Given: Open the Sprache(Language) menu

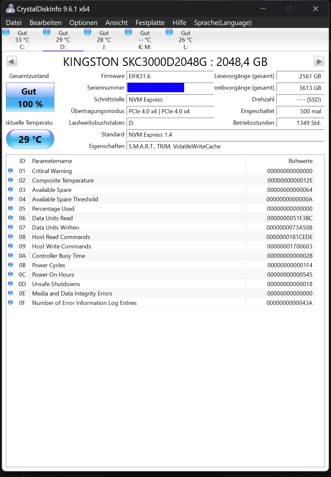Looking at the screenshot, I should point(223,23).
